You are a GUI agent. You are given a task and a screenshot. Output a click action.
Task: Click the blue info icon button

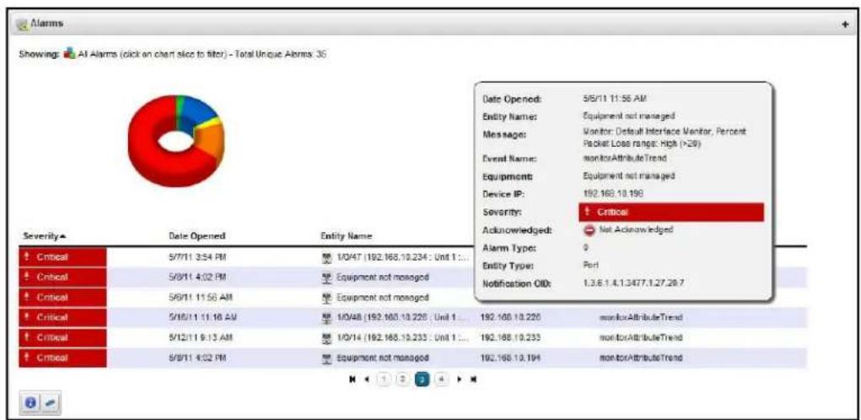click(x=31, y=403)
